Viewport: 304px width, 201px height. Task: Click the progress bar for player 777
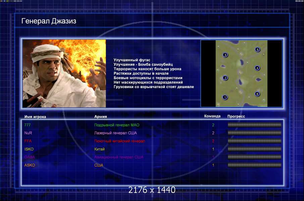(x=255, y=125)
